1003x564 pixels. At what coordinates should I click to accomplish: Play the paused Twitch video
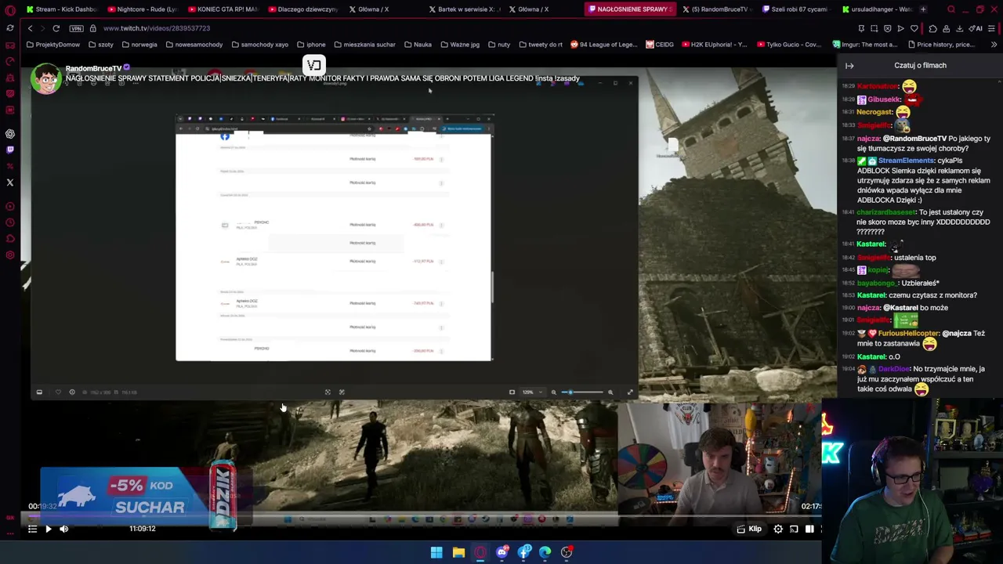coord(48,530)
